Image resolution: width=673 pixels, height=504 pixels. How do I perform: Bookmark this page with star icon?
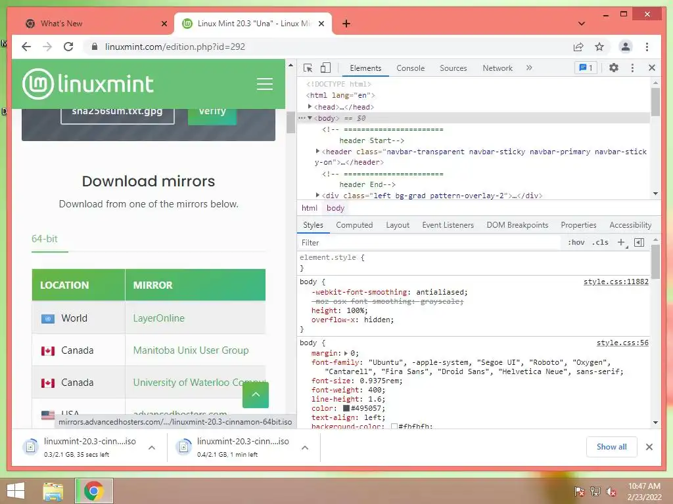click(x=599, y=47)
